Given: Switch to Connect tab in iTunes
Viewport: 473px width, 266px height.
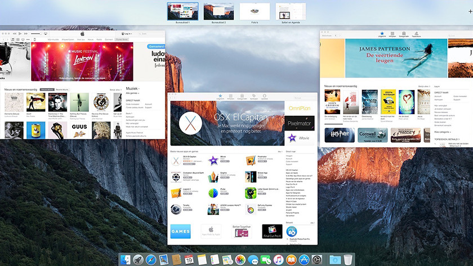Looking at the screenshot, I should point(109,39).
